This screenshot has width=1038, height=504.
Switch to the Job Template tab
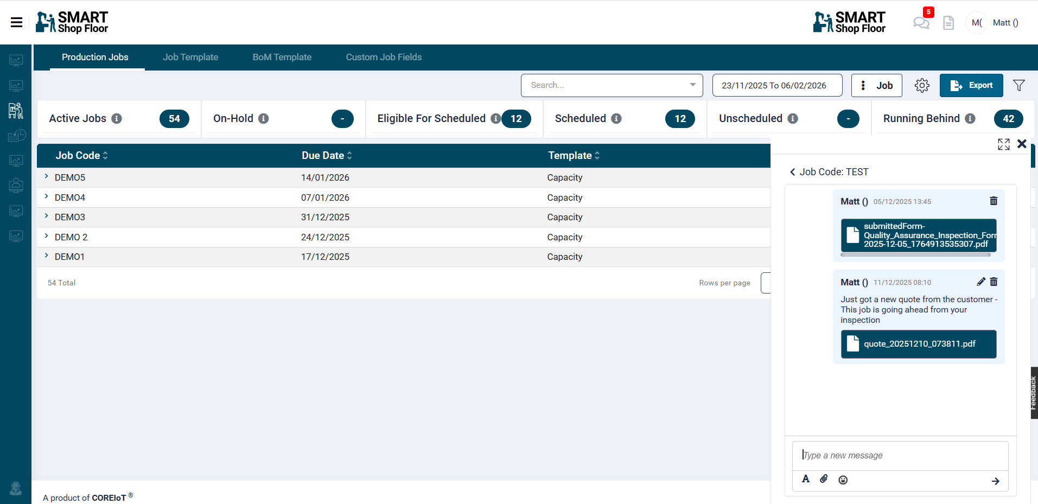pos(190,58)
